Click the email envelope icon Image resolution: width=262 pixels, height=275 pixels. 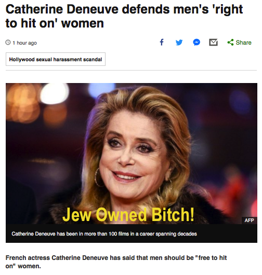(x=213, y=43)
